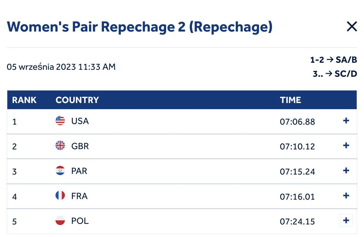The width and height of the screenshot is (364, 237).
Task: Click the TIME column header
Action: point(290,100)
